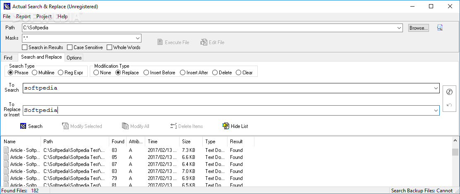Open the To Replace or Insert dropdown
460x194 pixels.
(x=436, y=110)
